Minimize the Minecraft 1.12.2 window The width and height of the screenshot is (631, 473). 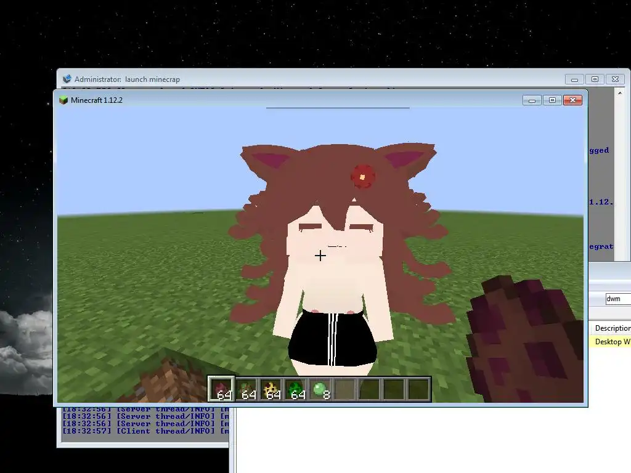pos(532,100)
